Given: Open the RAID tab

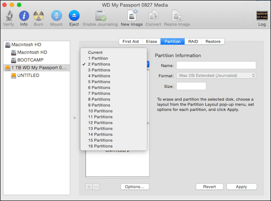Looking at the screenshot, I should point(193,42).
